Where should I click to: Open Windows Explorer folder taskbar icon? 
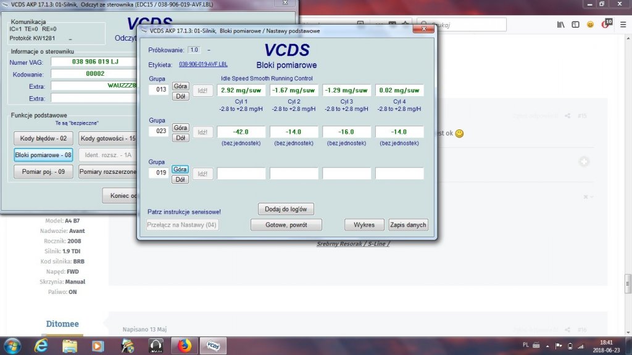tap(69, 346)
